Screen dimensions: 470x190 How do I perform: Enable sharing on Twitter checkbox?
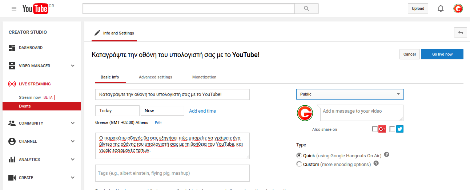point(392,129)
